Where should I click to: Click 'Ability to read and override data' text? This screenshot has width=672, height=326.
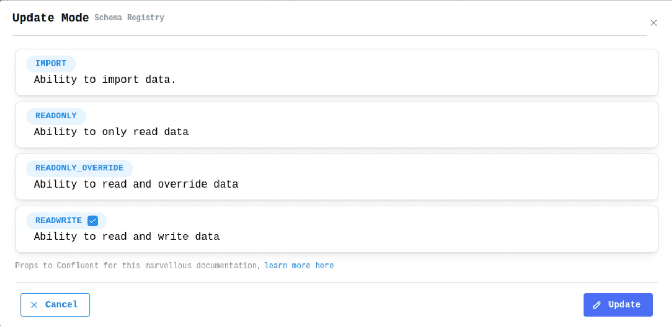[136, 184]
